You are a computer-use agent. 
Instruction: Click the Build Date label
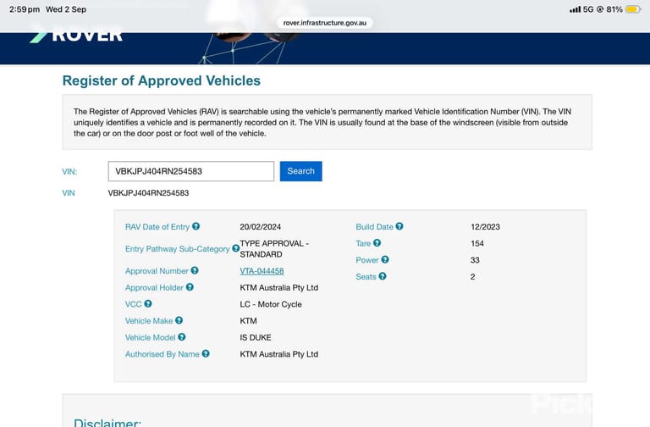374,227
